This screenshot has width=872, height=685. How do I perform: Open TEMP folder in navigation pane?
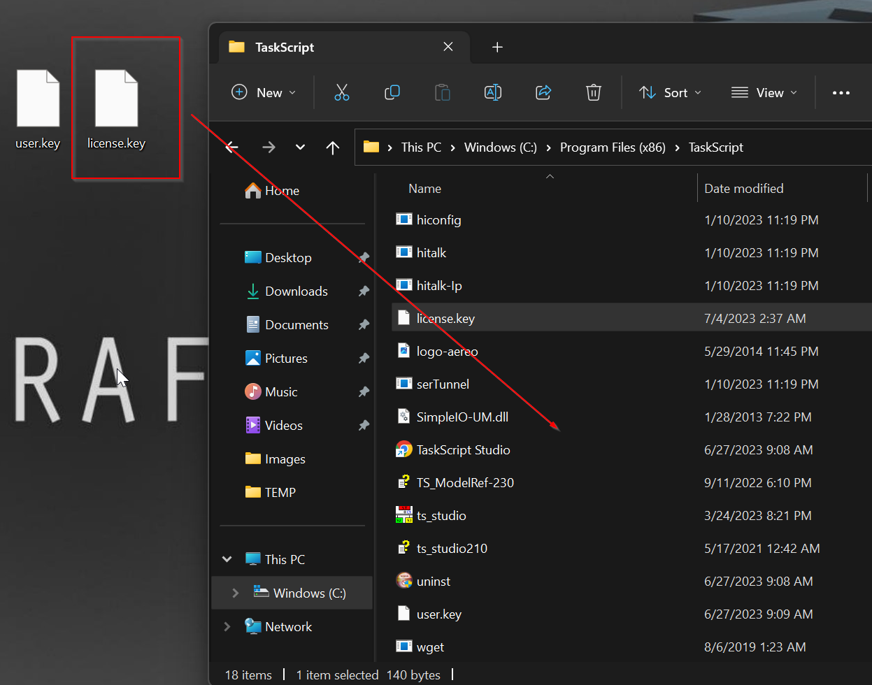(x=280, y=492)
